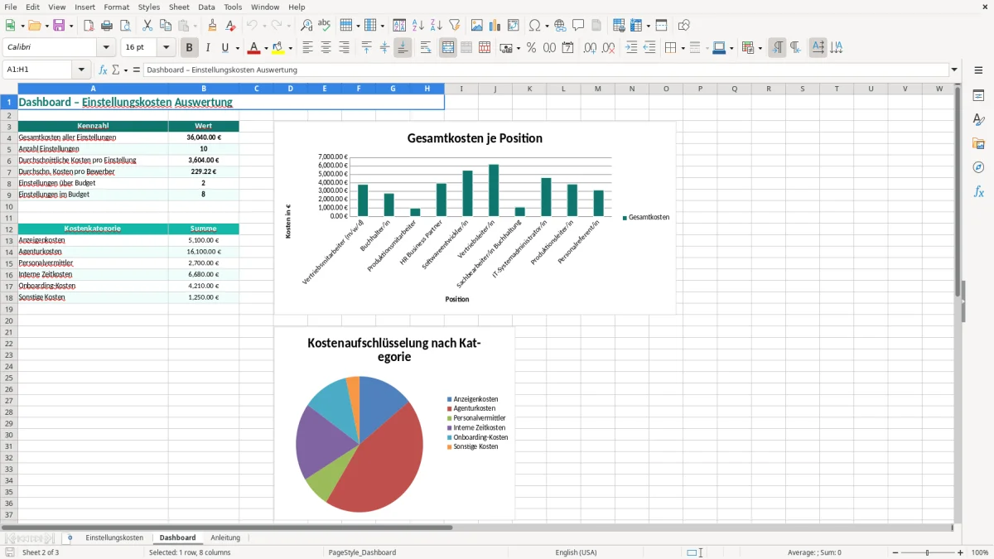Click the Save document icon
994x559 pixels.
point(59,26)
